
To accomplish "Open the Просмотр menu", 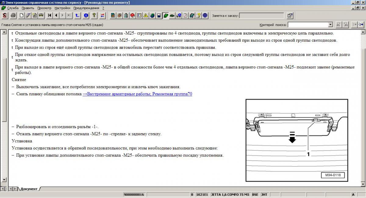I will (x=44, y=8).
